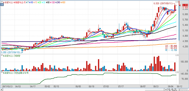Shrink the volume panel with its small button

(x=176, y=55)
